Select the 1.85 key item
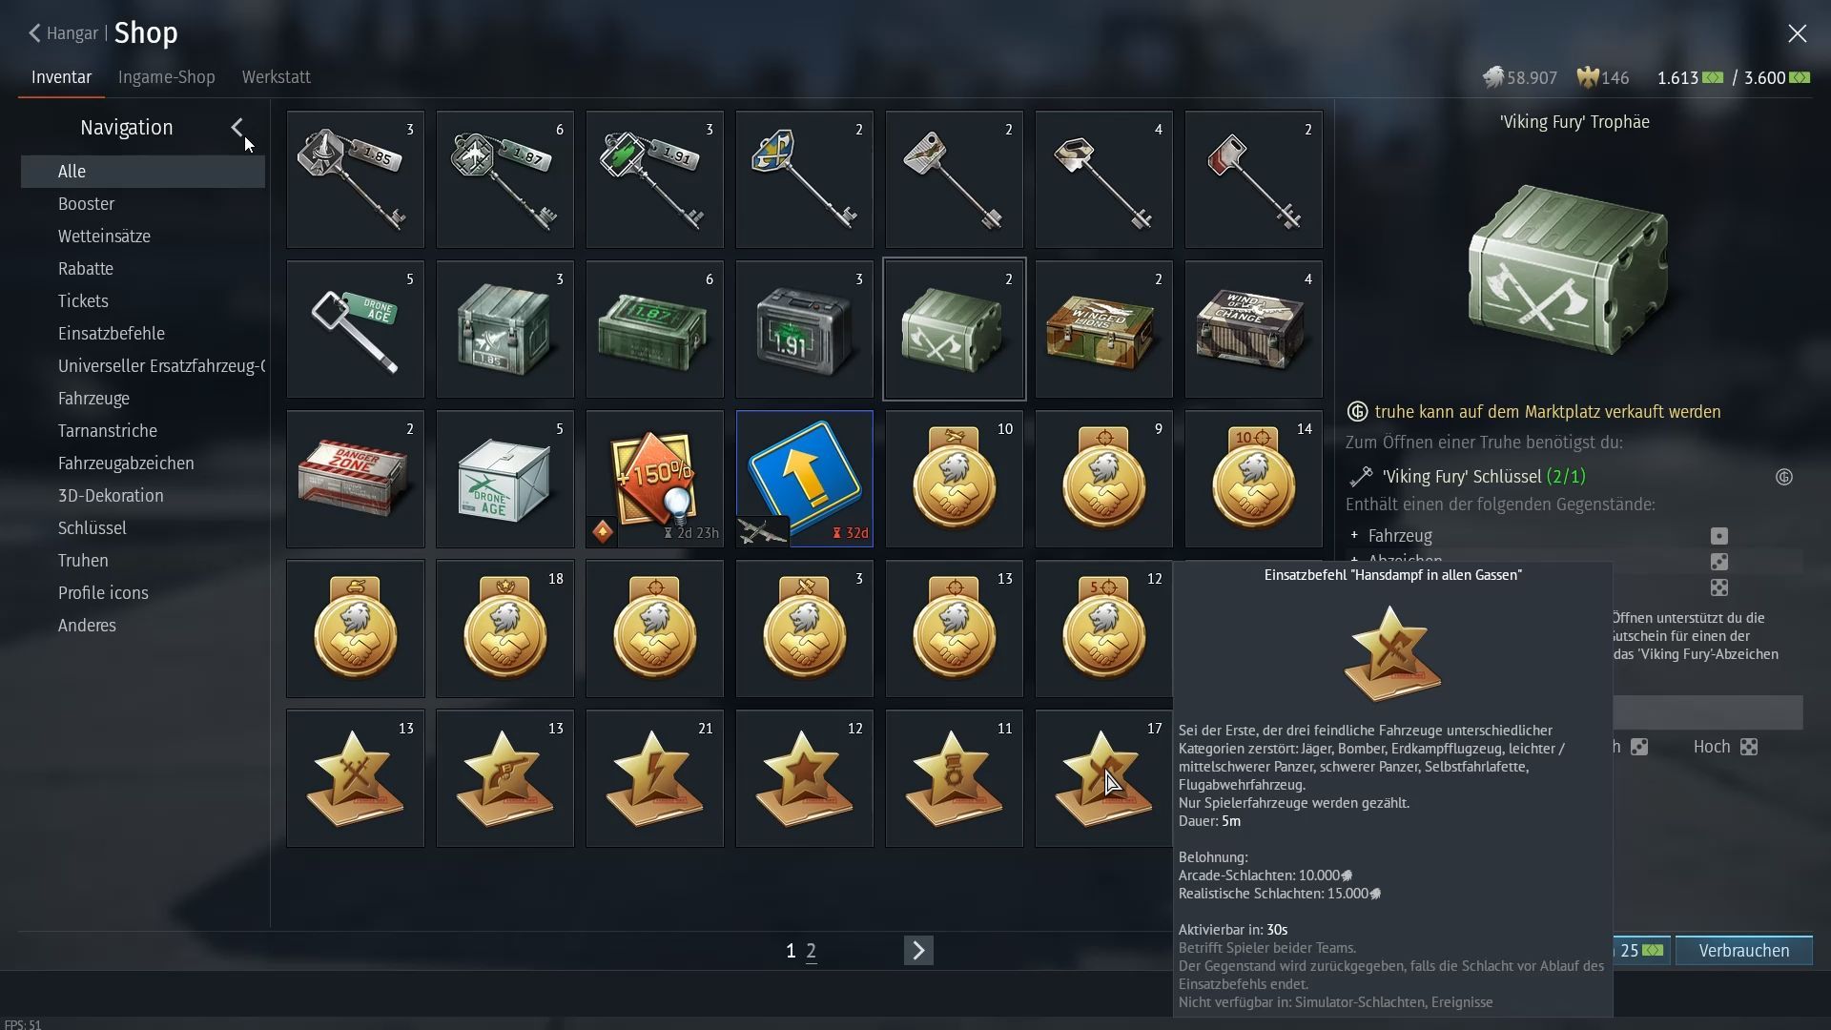The width and height of the screenshot is (1831, 1030). tap(355, 179)
